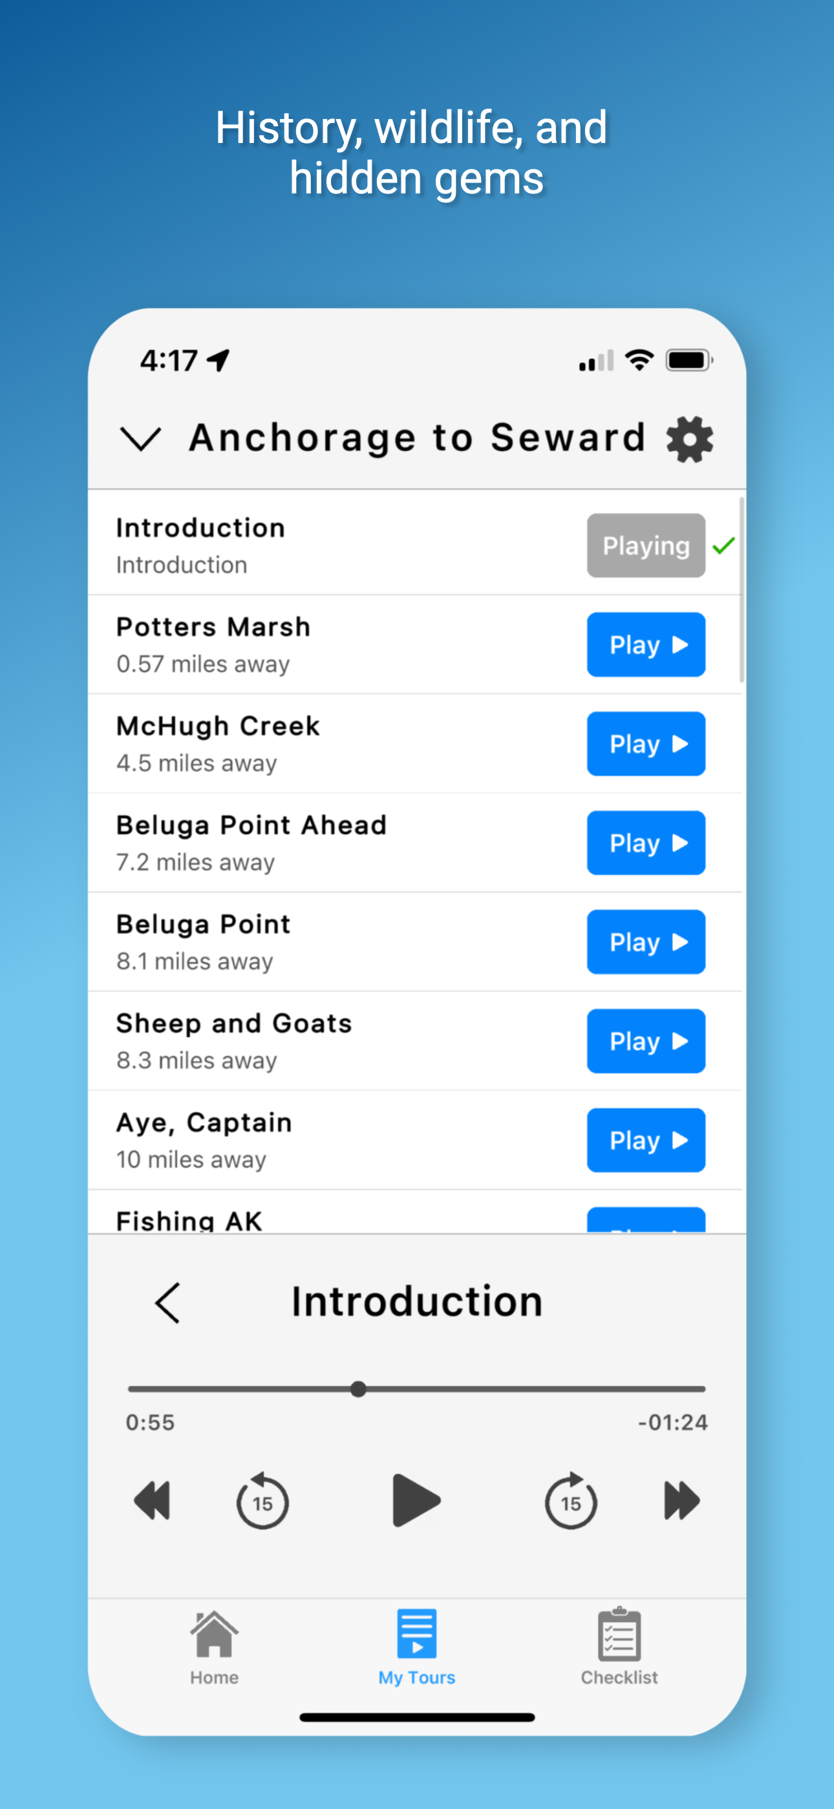Image resolution: width=834 pixels, height=1809 pixels.
Task: Play the McHugh Creek stop
Action: tap(646, 743)
